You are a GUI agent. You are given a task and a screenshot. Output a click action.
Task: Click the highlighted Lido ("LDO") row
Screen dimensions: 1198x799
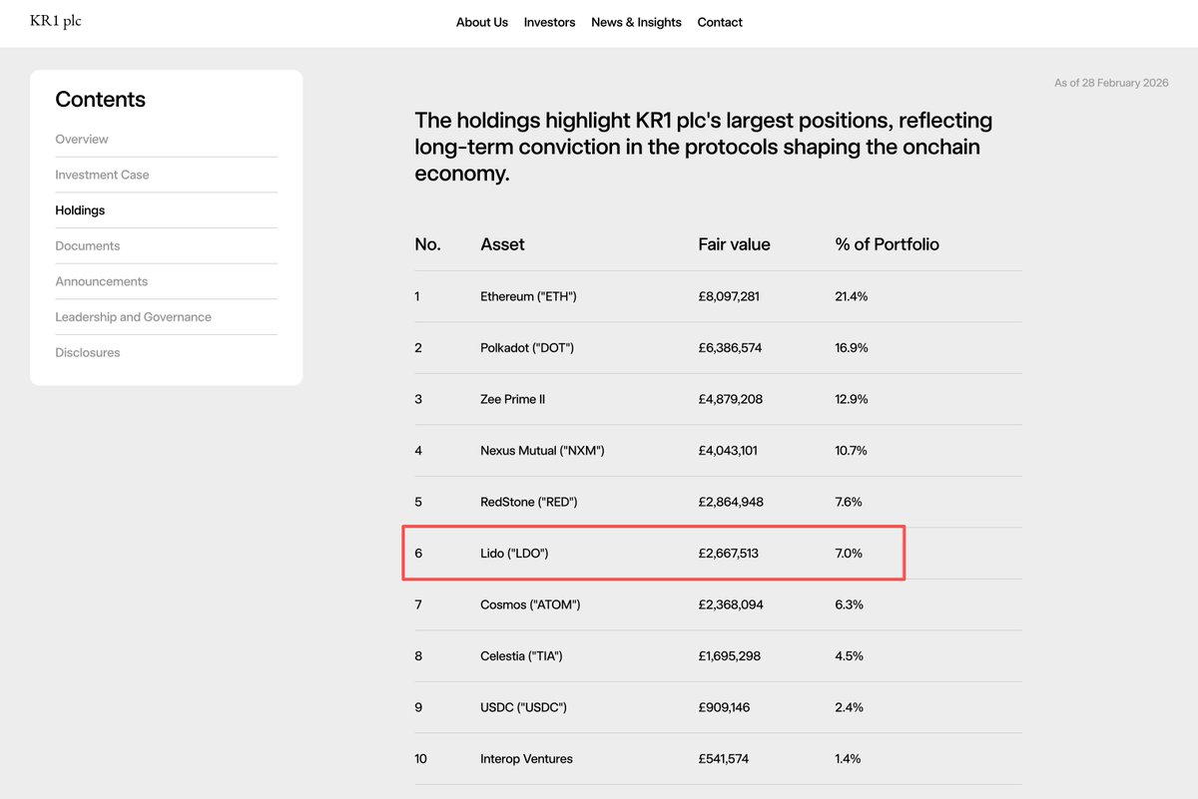click(654, 553)
